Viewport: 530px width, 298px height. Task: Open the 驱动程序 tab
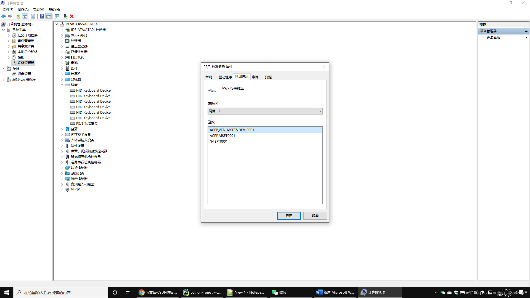[x=225, y=77]
